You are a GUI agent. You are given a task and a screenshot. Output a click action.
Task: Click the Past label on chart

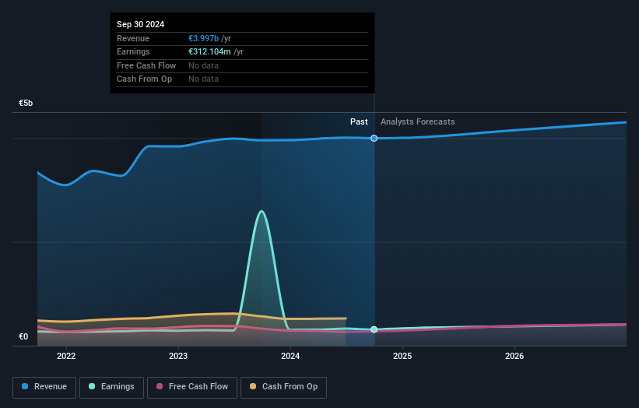tap(359, 121)
